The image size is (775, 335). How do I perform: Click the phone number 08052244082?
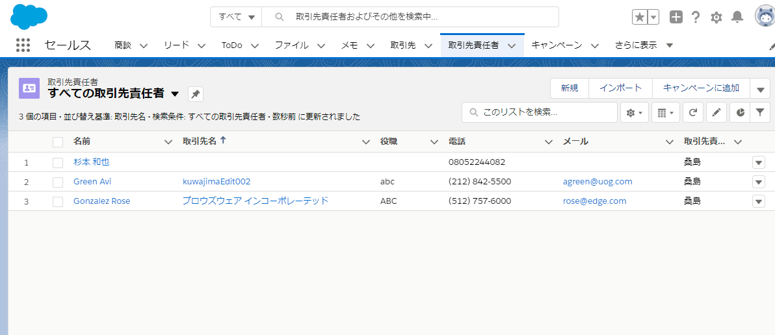pos(477,162)
